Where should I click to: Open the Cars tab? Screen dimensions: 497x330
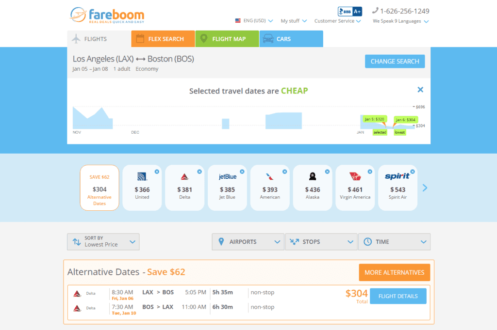[291, 39]
